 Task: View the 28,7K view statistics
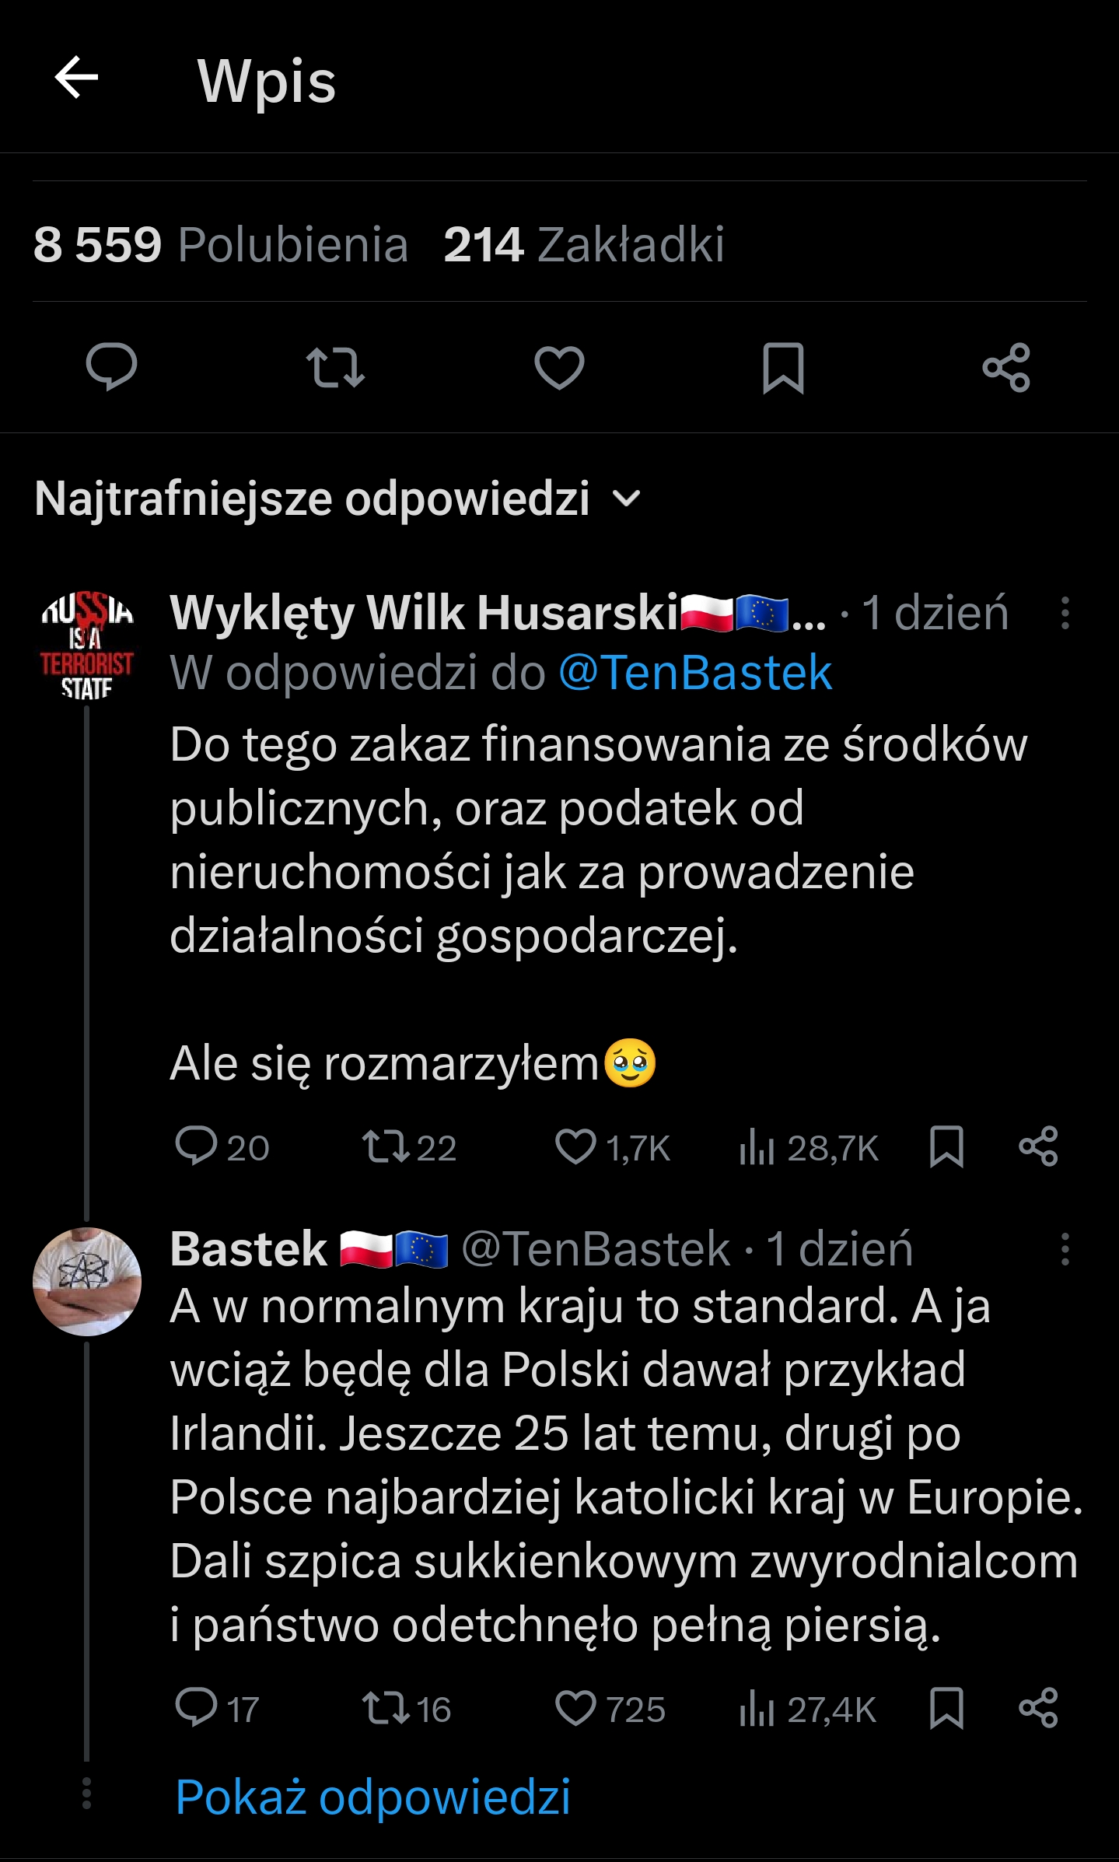coord(809,1148)
